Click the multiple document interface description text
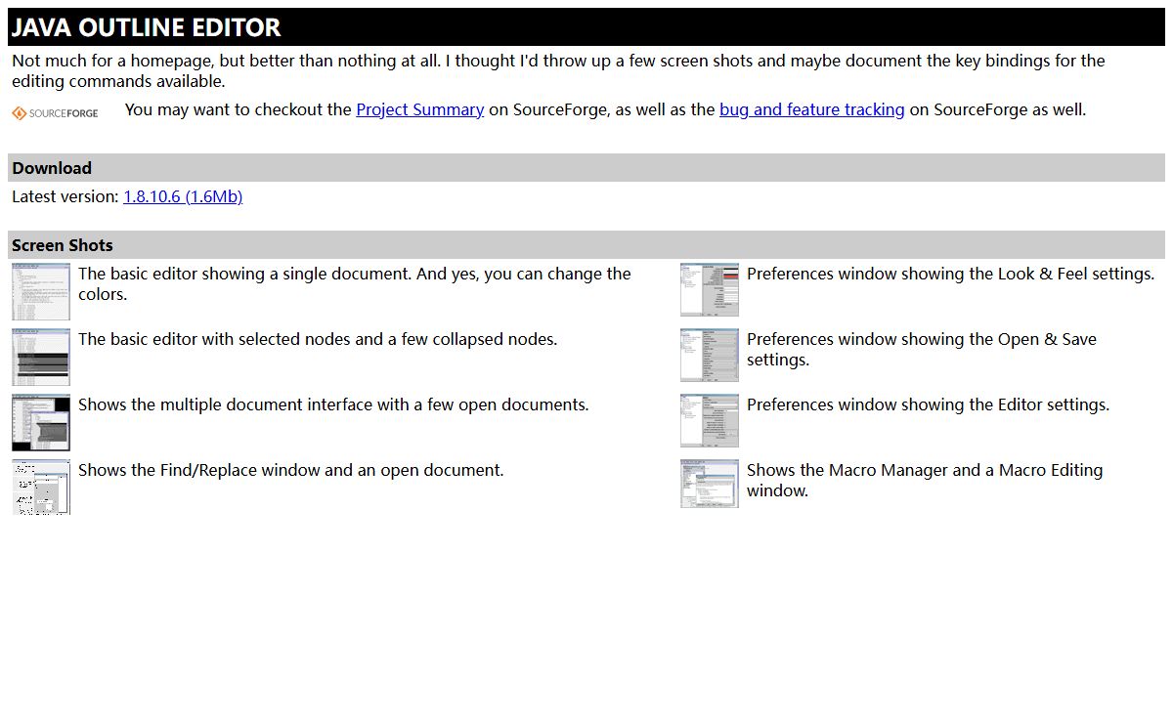 [x=333, y=404]
